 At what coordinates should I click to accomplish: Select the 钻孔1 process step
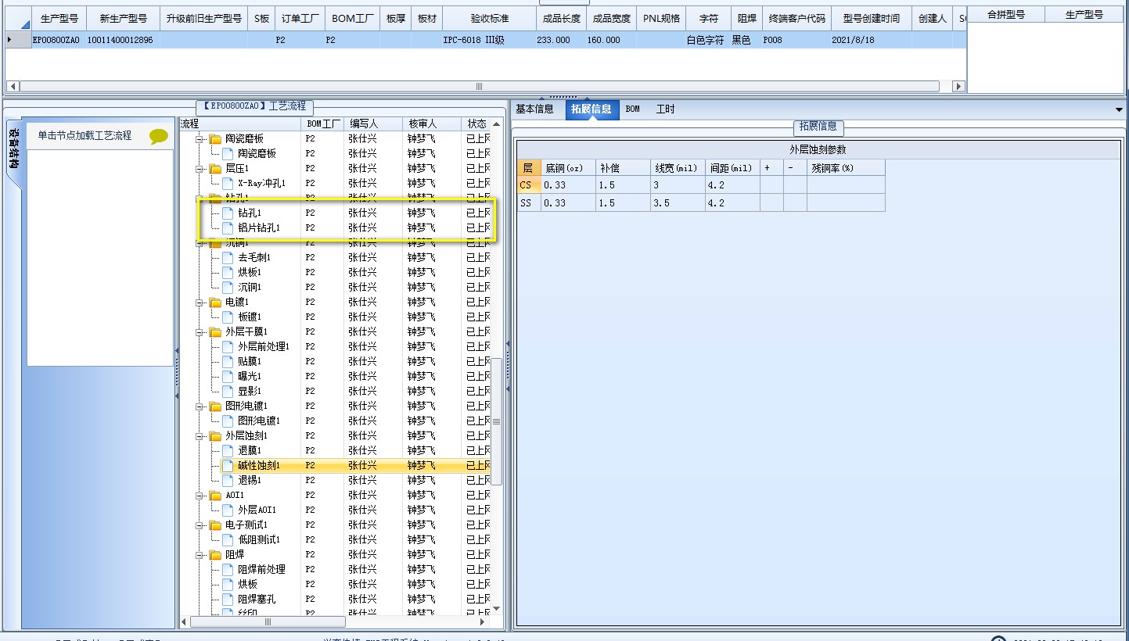250,213
